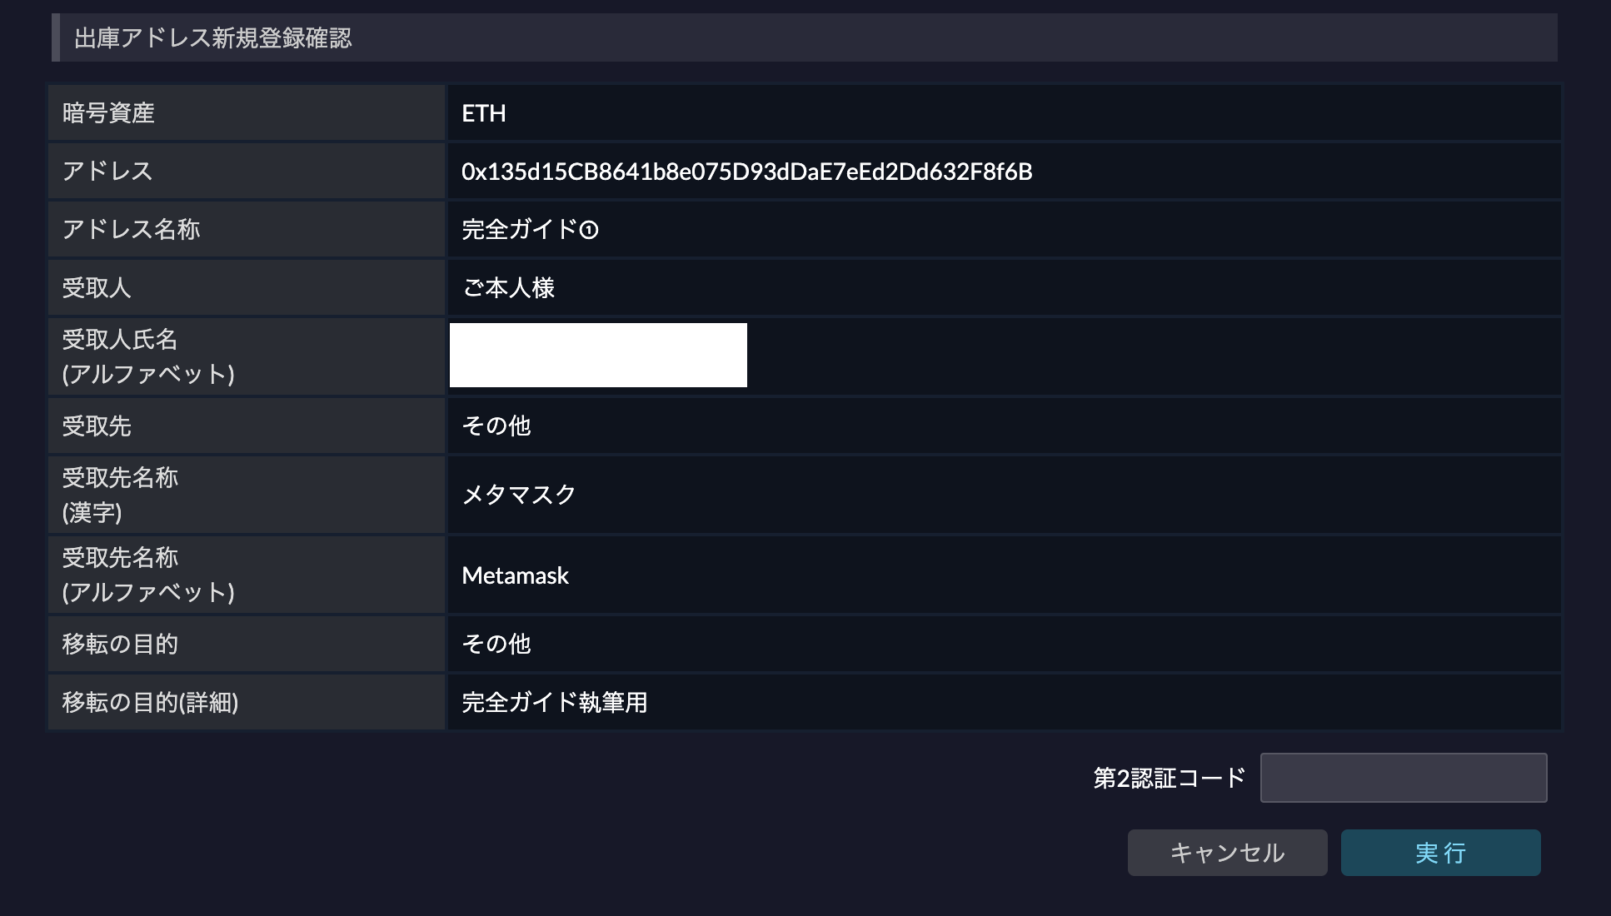Screen dimensions: 1611x916
Task: Select the 0x135d15CB... wallet address text
Action: pos(747,172)
